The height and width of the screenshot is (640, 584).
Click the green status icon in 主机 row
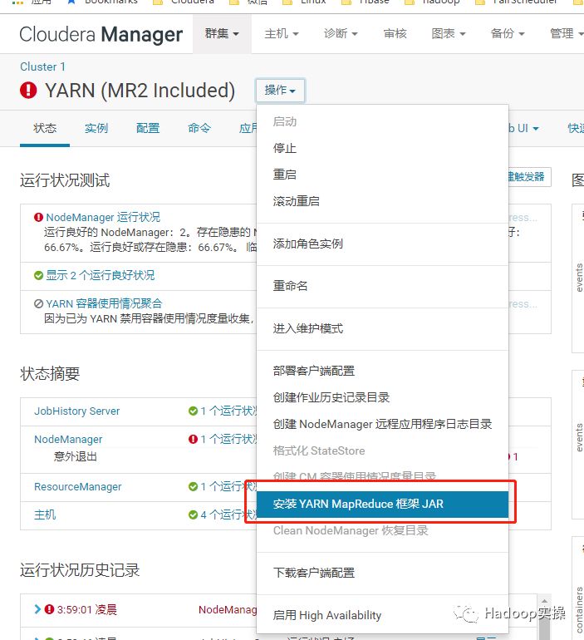coord(193,514)
